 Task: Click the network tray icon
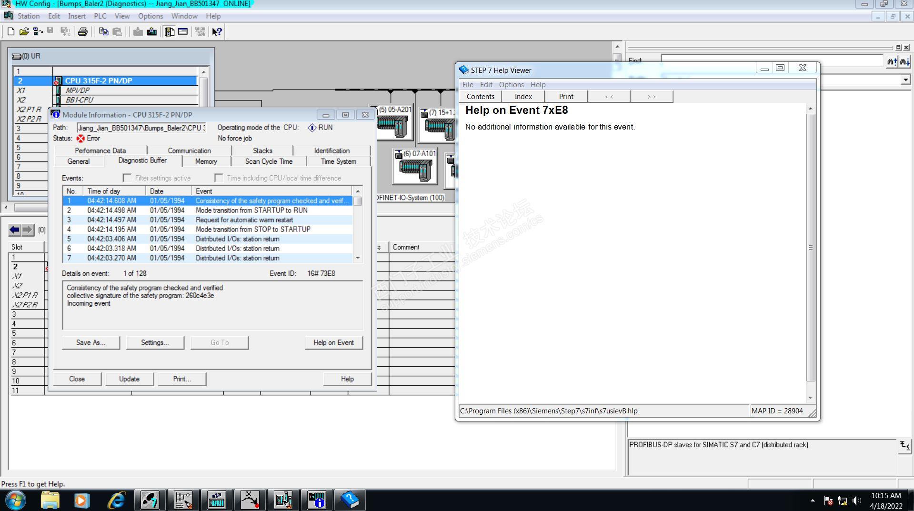[843, 501]
